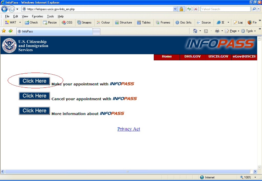Image resolution: width=262 pixels, height=181 pixels.
Task: Go to the browser Home page icon
Action: click(x=195, y=31)
